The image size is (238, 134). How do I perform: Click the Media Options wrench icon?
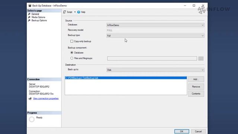(x=29, y=17)
